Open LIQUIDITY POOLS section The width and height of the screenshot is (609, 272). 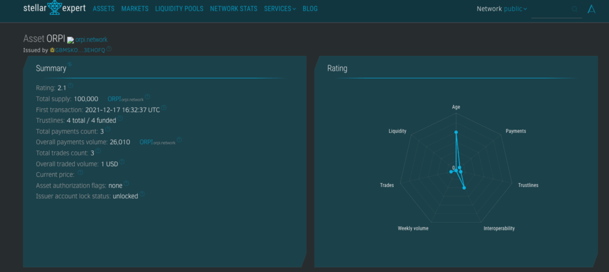179,8
